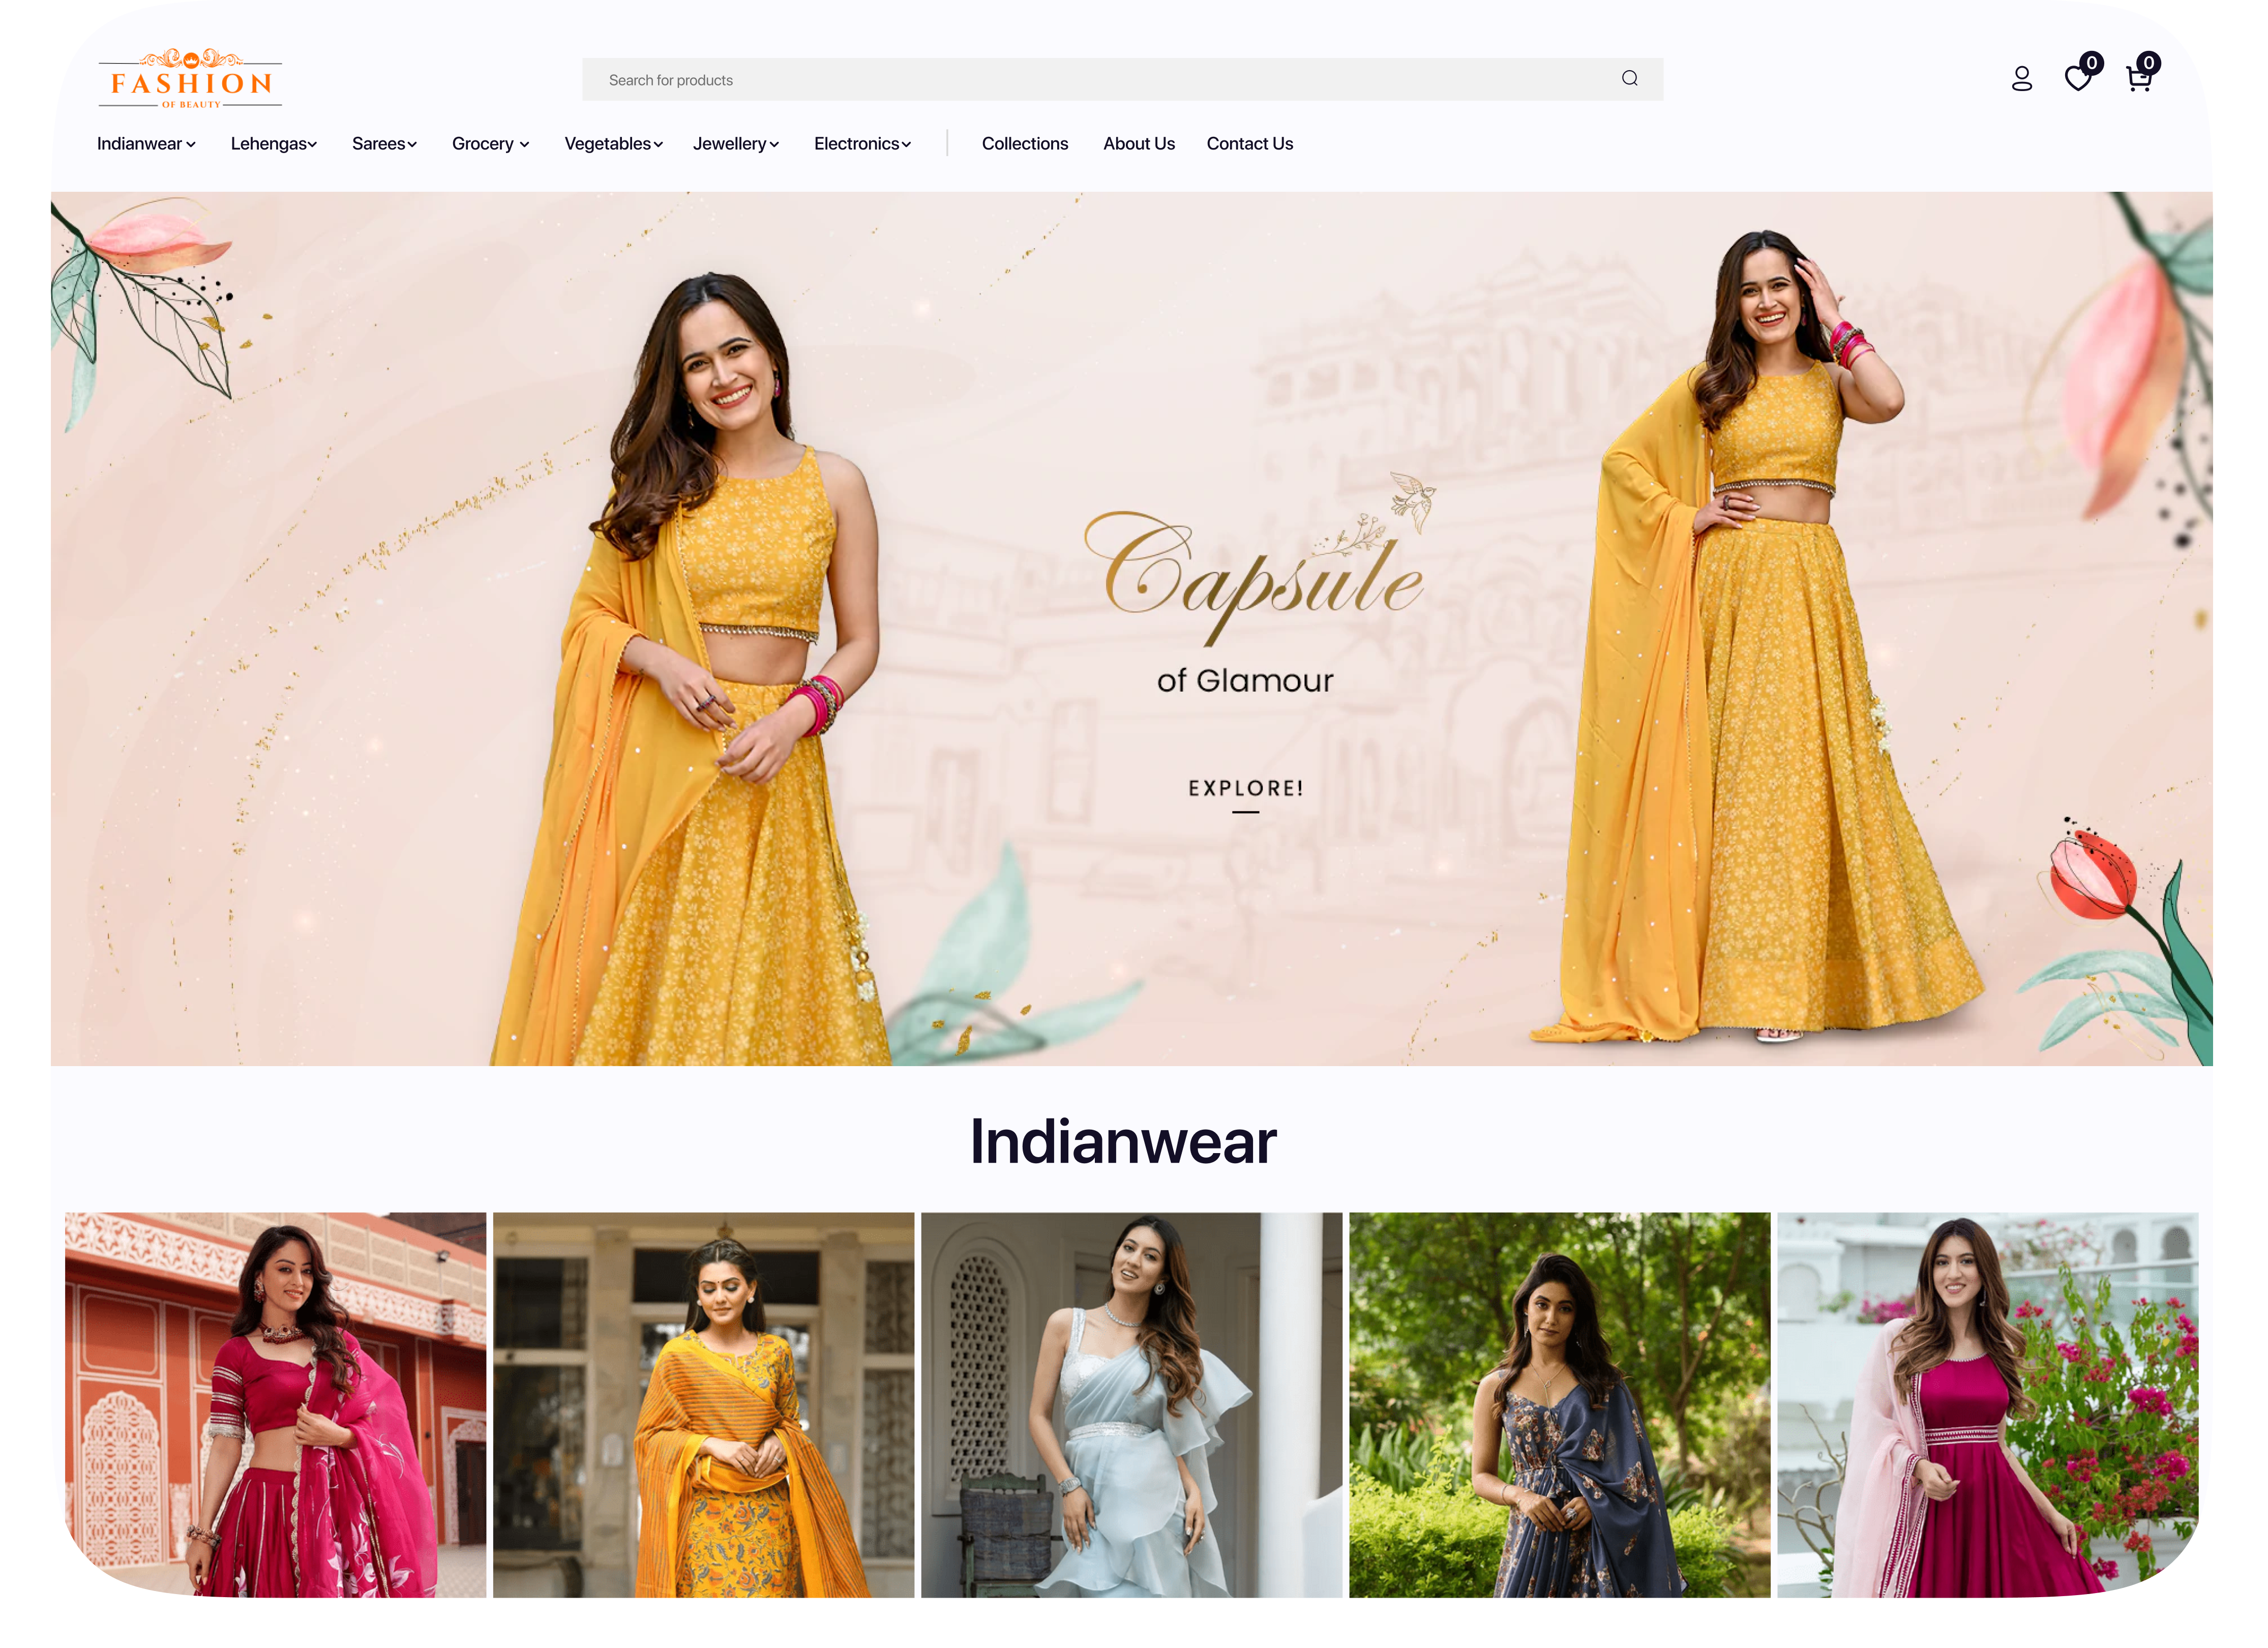Open the Sarees dropdown menu

click(384, 144)
